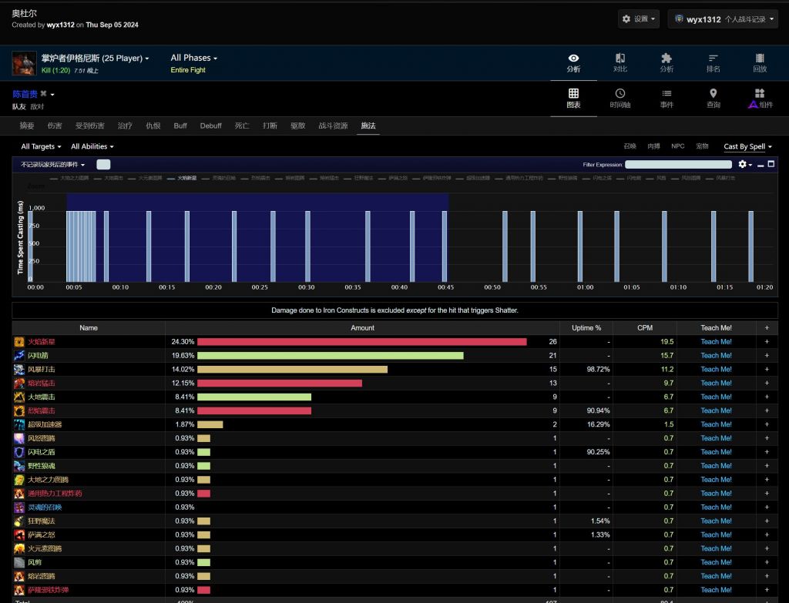Expand the 闪电箭 row with plus button
Image resolution: width=789 pixels, height=603 pixels.
(x=766, y=356)
